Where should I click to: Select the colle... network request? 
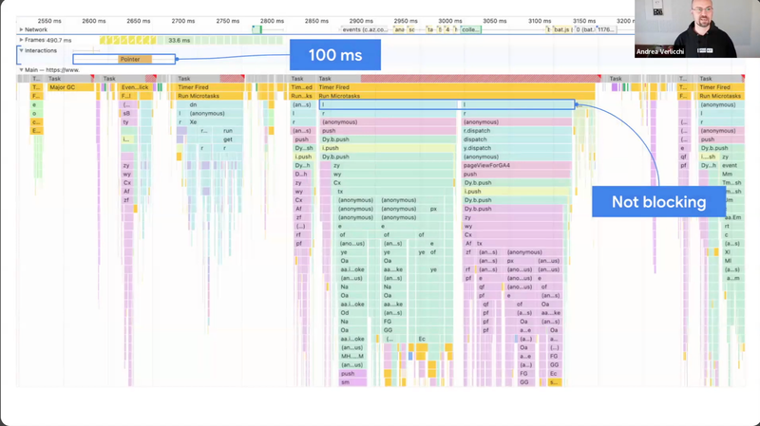point(470,29)
